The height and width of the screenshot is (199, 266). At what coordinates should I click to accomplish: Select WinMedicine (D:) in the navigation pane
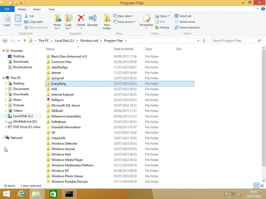click(x=25, y=122)
